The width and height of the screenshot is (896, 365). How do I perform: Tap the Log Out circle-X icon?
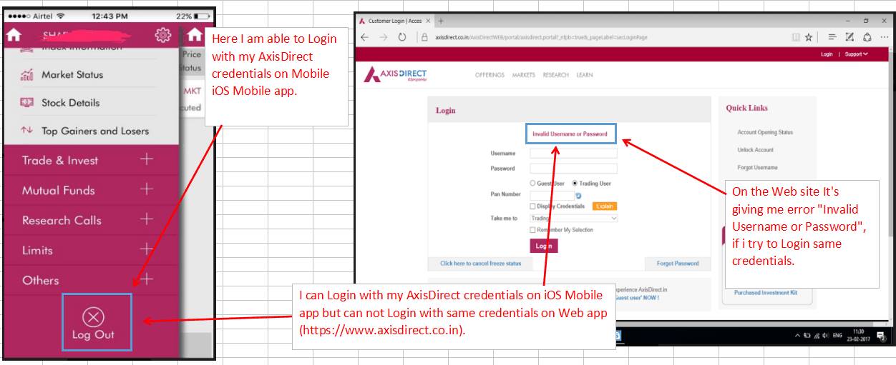tap(94, 316)
